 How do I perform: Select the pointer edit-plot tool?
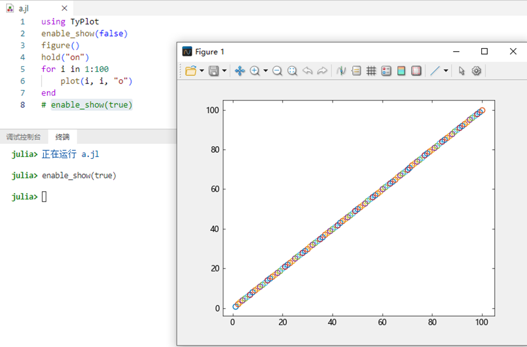click(x=461, y=71)
